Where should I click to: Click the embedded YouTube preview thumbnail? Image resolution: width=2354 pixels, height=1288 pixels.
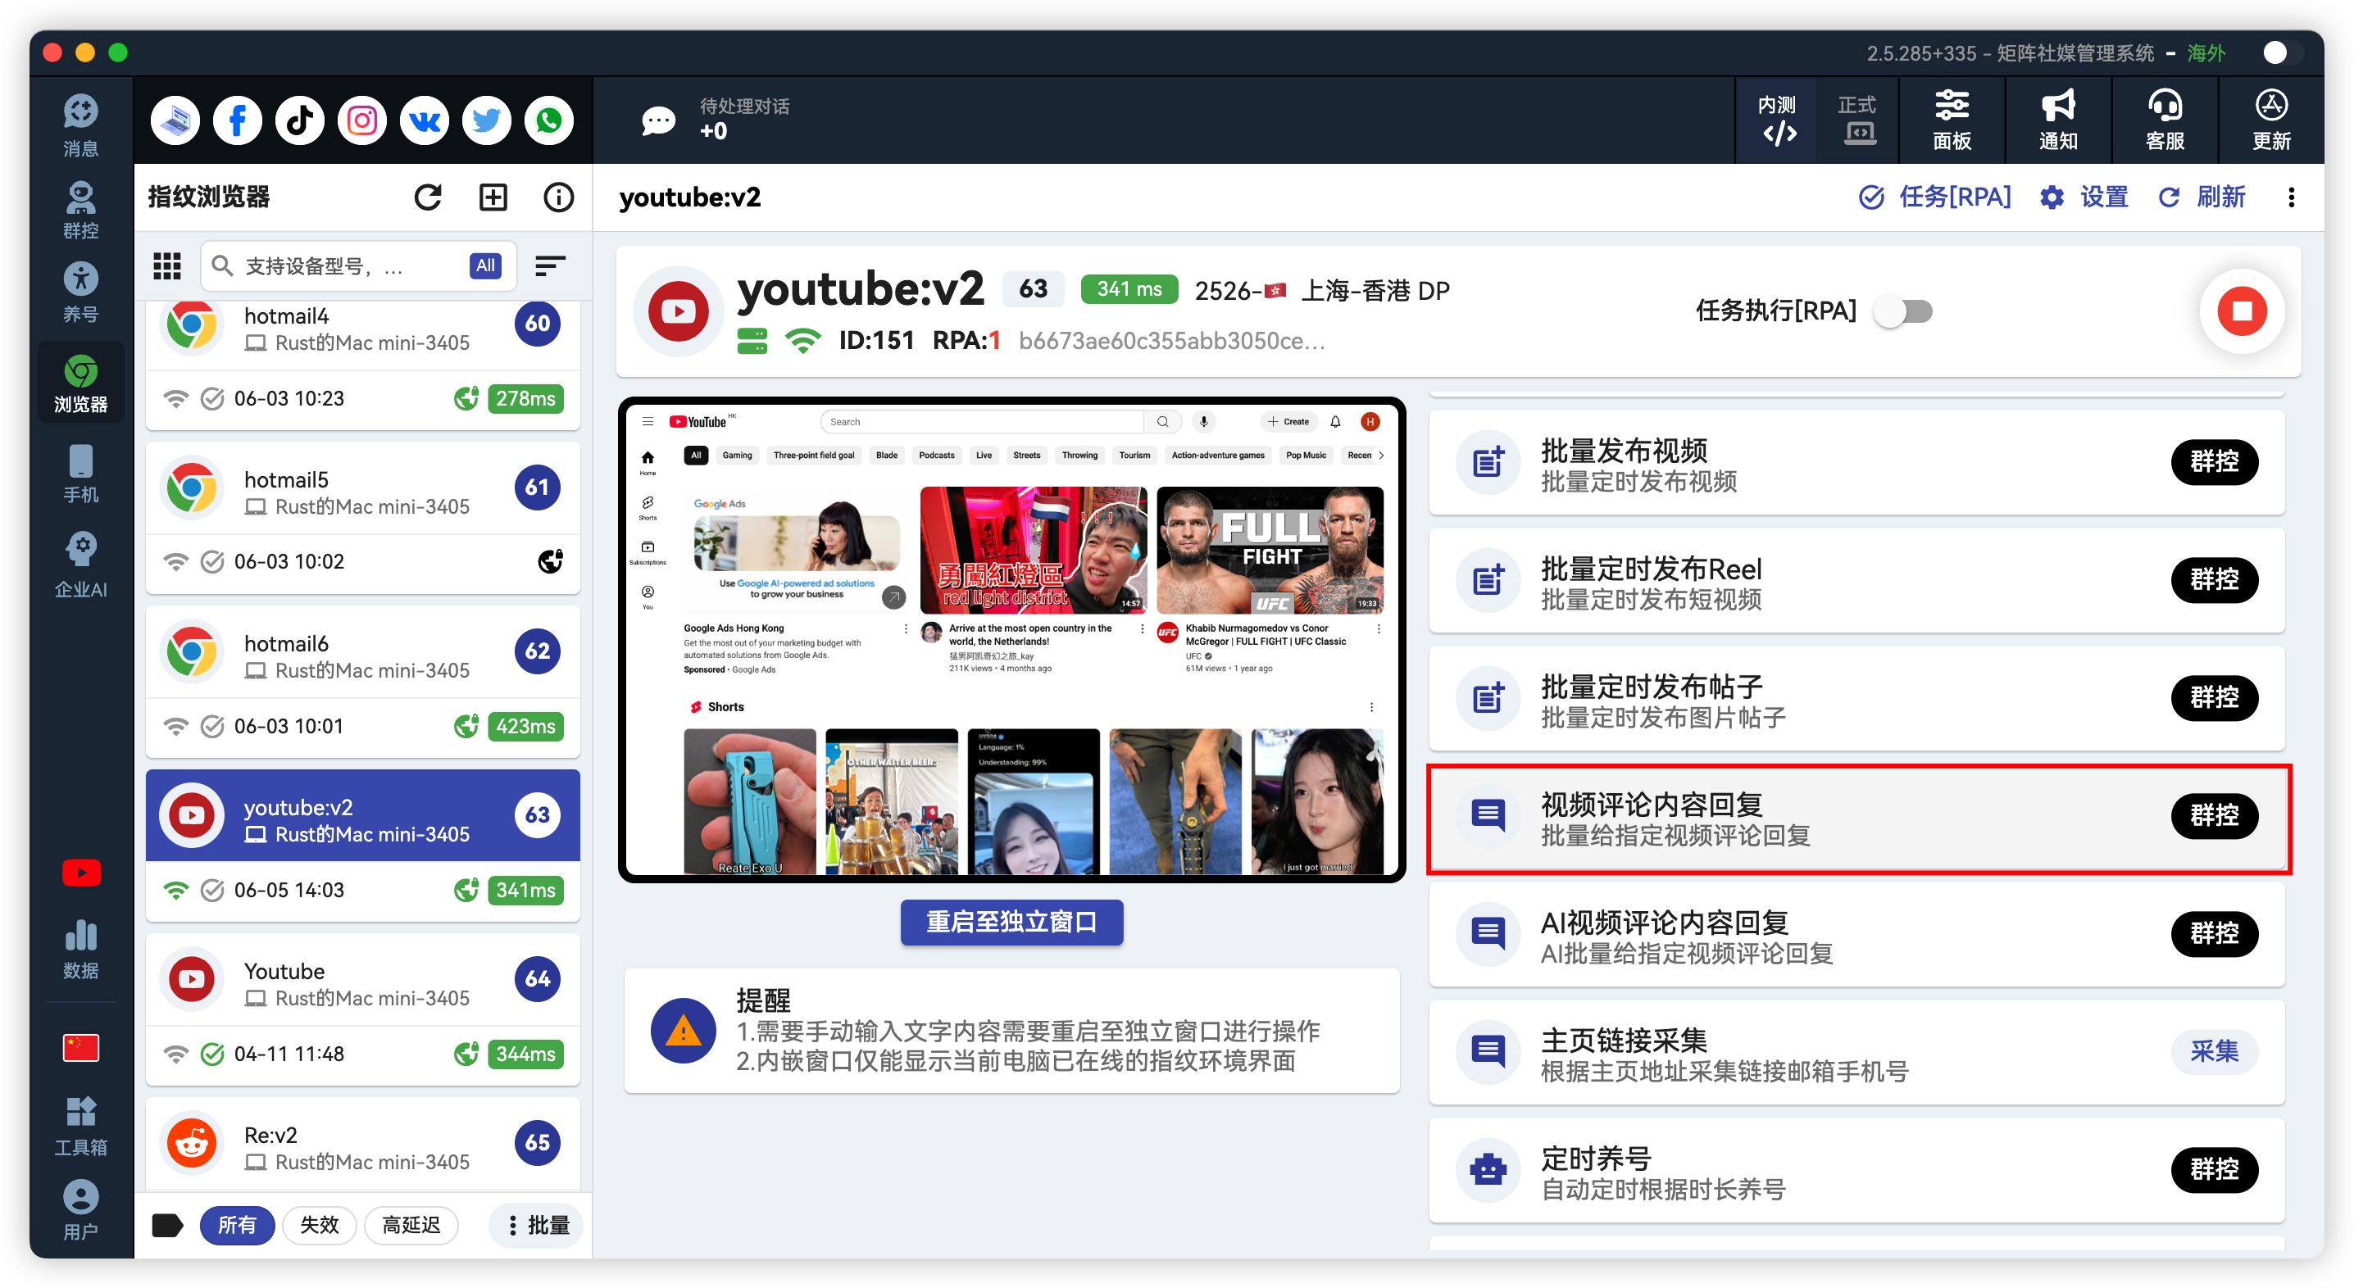(1011, 639)
